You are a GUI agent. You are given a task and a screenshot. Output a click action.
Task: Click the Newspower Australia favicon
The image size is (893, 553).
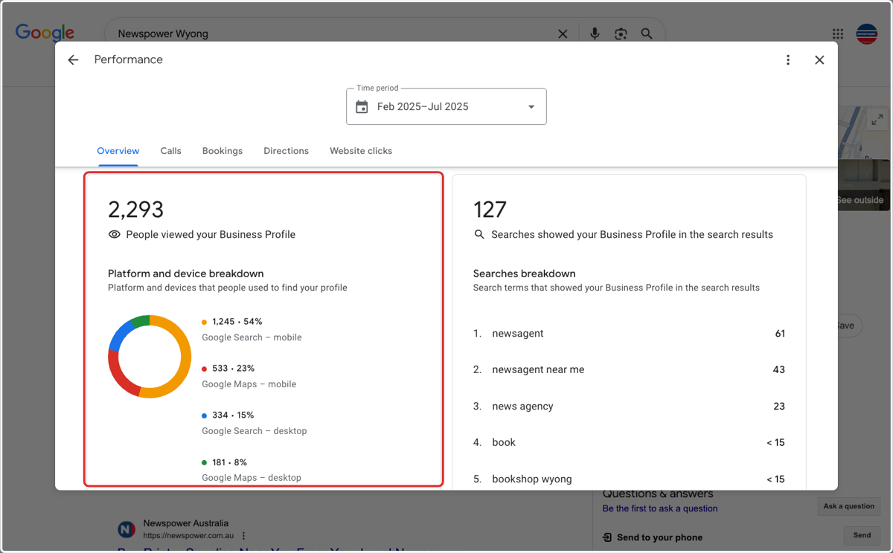127,529
